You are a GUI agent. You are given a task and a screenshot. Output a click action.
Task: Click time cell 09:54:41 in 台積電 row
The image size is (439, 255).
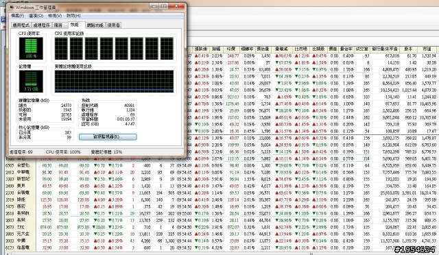point(185,193)
